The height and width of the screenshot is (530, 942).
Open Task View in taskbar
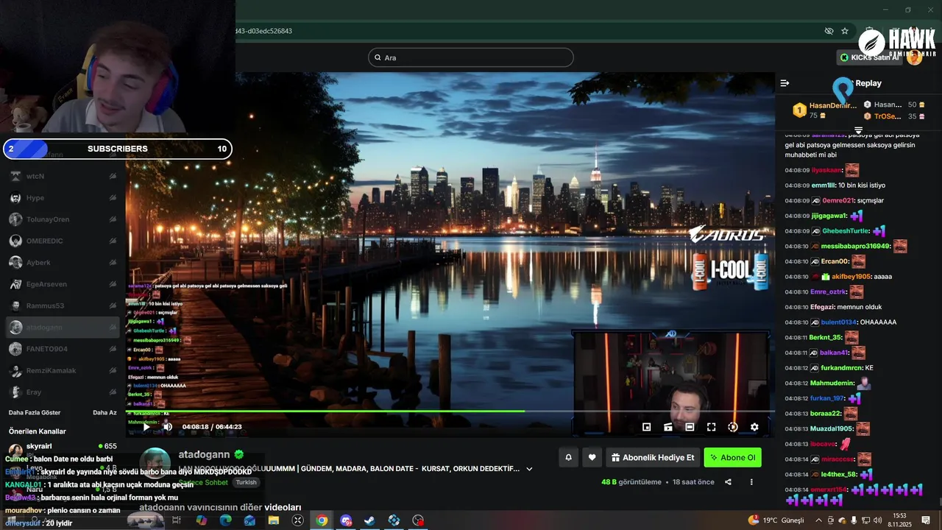coord(177,520)
